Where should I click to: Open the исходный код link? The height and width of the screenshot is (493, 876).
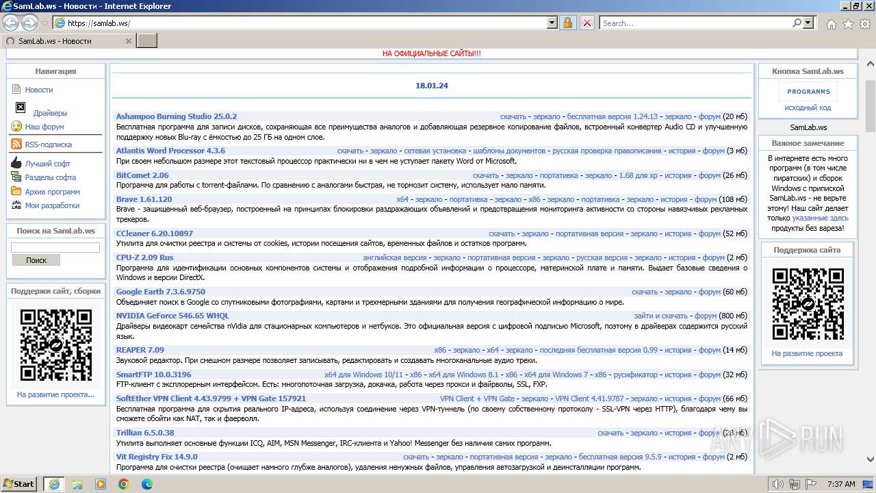click(808, 108)
